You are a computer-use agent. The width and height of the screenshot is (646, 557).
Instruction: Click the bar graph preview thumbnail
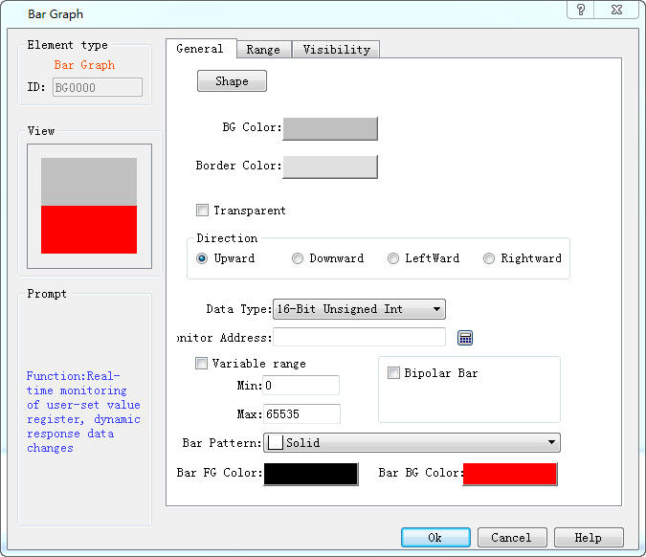point(89,206)
